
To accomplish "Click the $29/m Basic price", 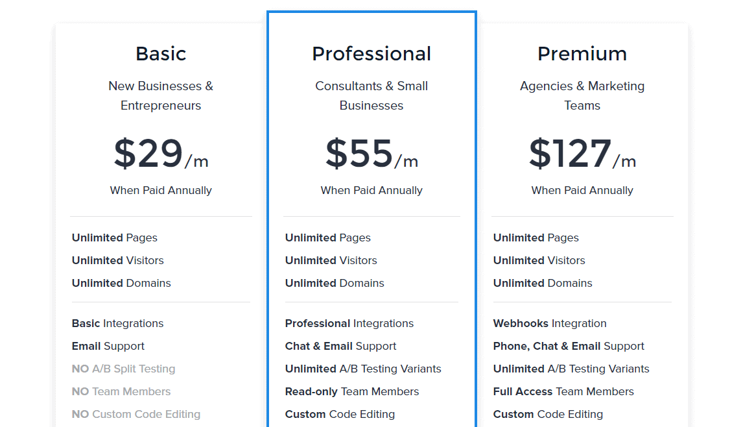I will point(161,154).
